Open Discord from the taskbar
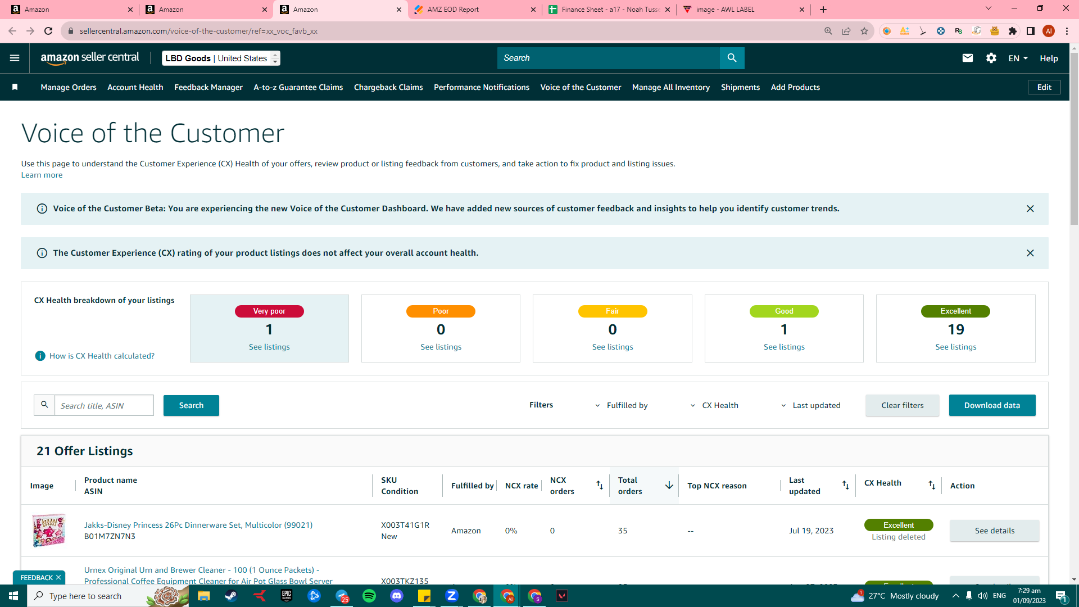This screenshot has width=1079, height=607. coord(397,596)
